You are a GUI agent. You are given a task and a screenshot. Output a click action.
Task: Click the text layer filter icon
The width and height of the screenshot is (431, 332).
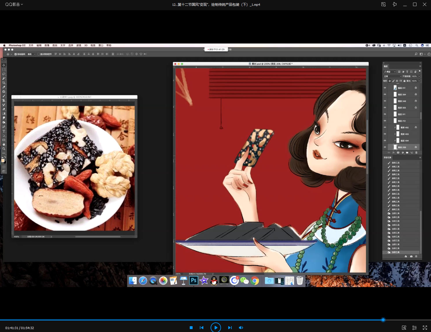pyautogui.click(x=407, y=72)
